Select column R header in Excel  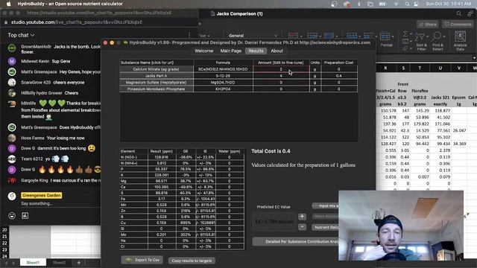click(385, 68)
